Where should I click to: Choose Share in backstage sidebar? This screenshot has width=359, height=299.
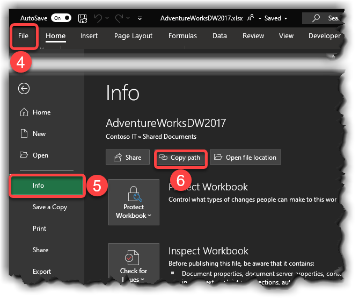(41, 250)
